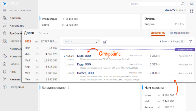Switch to the Документы tab
The width and height of the screenshot is (196, 111).
[158, 33]
